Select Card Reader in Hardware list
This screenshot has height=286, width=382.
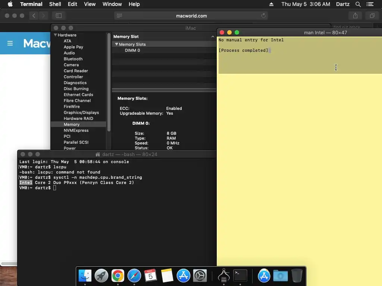[x=76, y=71]
